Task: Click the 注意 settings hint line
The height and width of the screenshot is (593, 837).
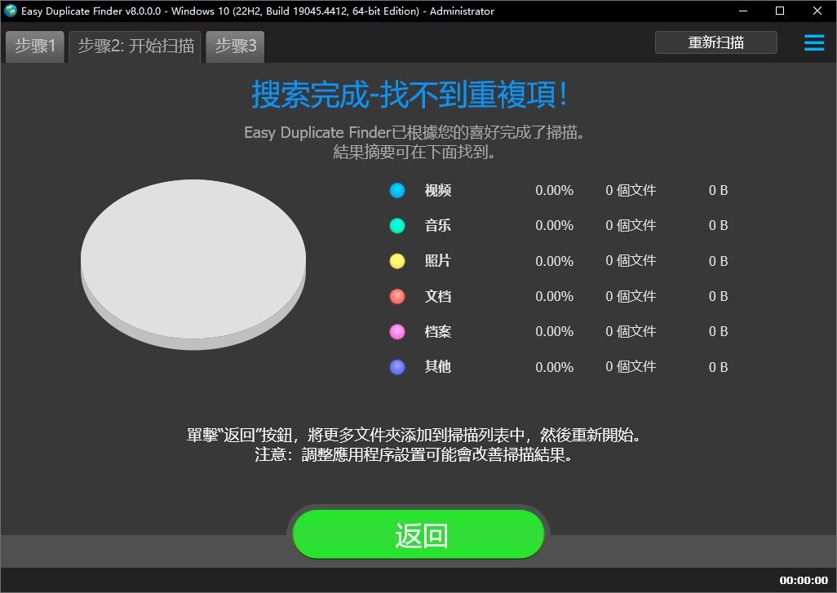Action: pyautogui.click(x=414, y=455)
